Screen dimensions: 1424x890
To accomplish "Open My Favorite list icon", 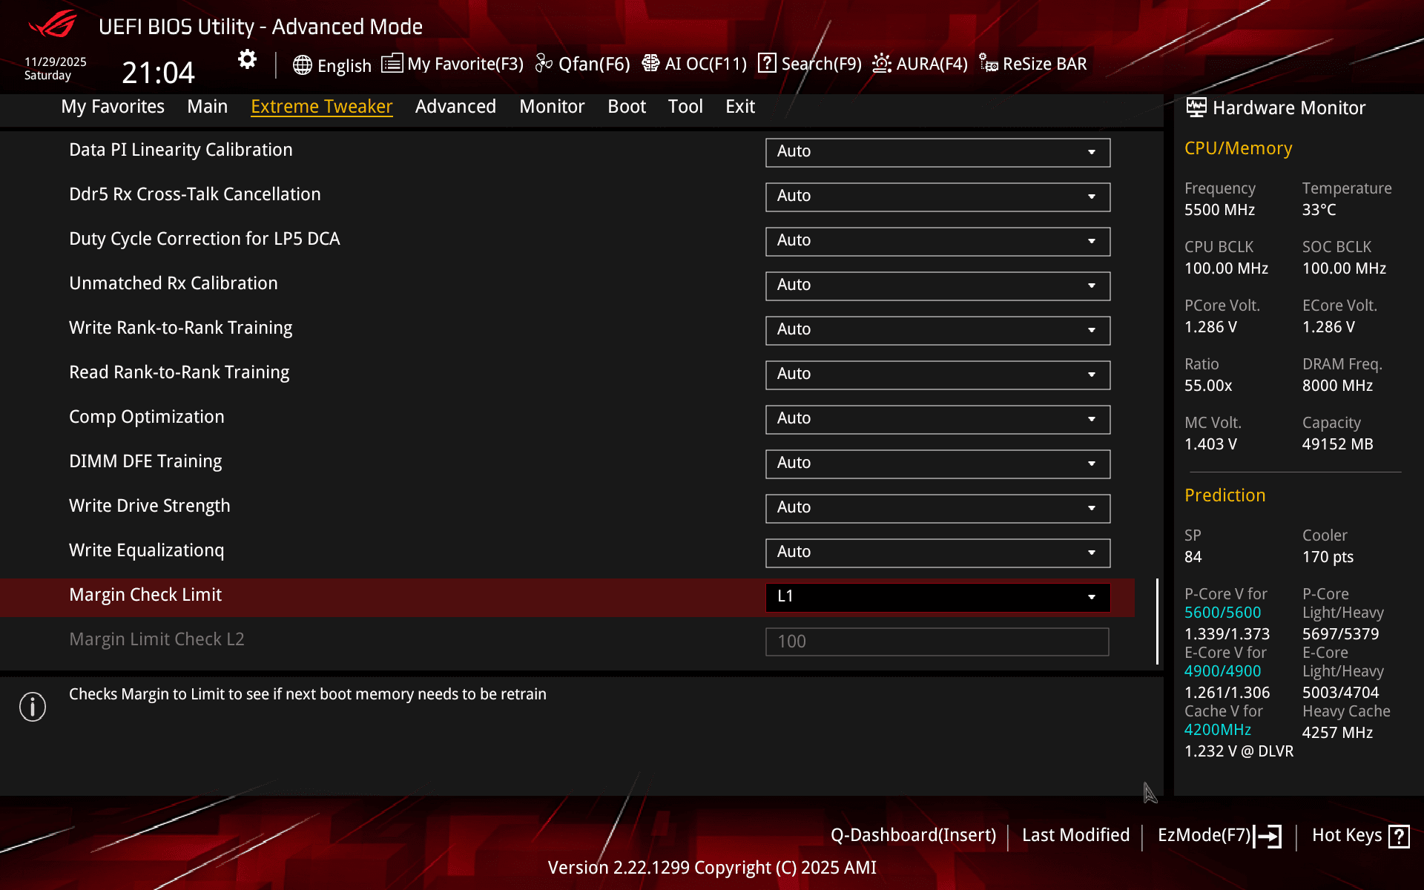I will [x=392, y=64].
